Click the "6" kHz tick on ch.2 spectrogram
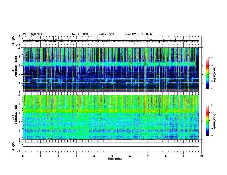The image size is (227, 175). click(x=20, y=113)
